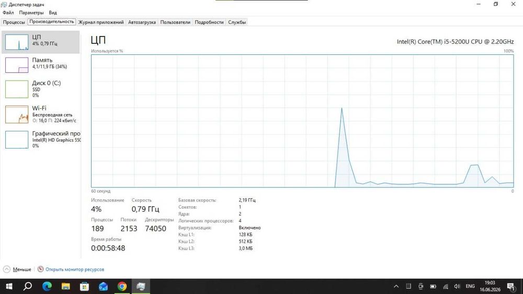
Task: Click the Task Manager taskbar icon
Action: (x=141, y=286)
